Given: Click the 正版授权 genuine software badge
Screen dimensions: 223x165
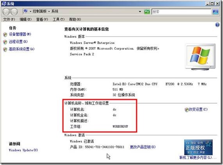Looking at the screenshot, I should (198, 147).
